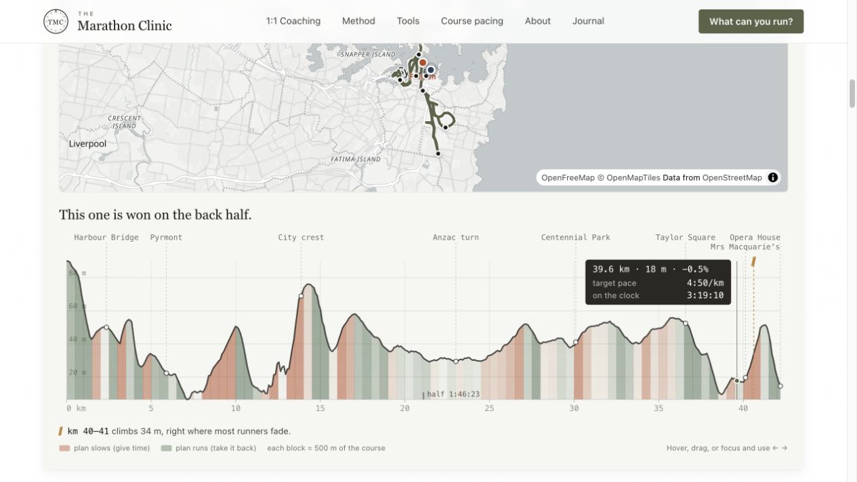Screen dimensions: 857x482
Task: Open the Tools nav item
Action: tap(408, 21)
